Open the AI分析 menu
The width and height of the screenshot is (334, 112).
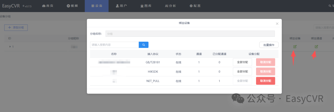[170, 6]
